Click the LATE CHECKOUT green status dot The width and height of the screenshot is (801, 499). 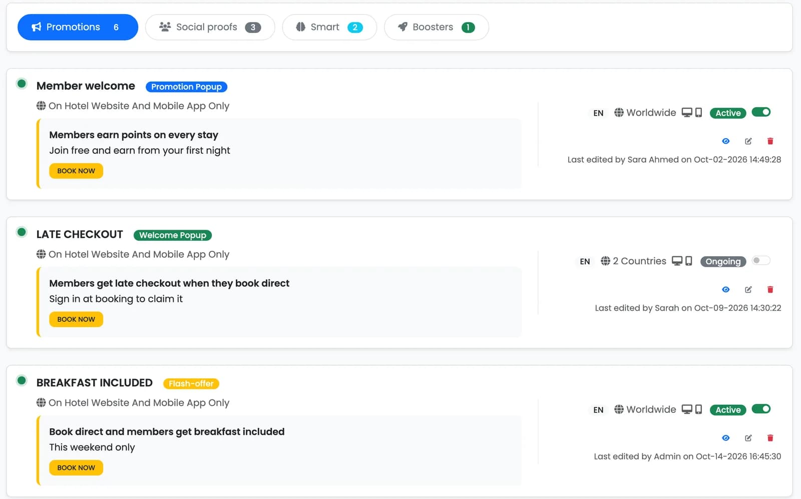click(22, 232)
